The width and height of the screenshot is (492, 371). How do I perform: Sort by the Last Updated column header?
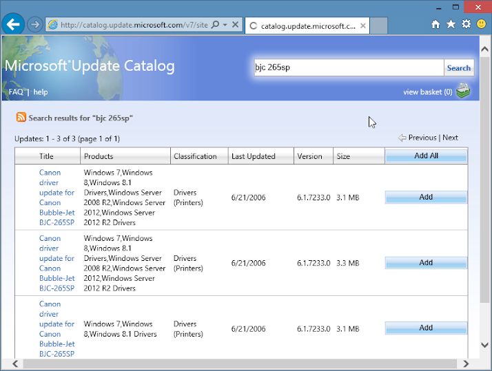[x=260, y=156]
